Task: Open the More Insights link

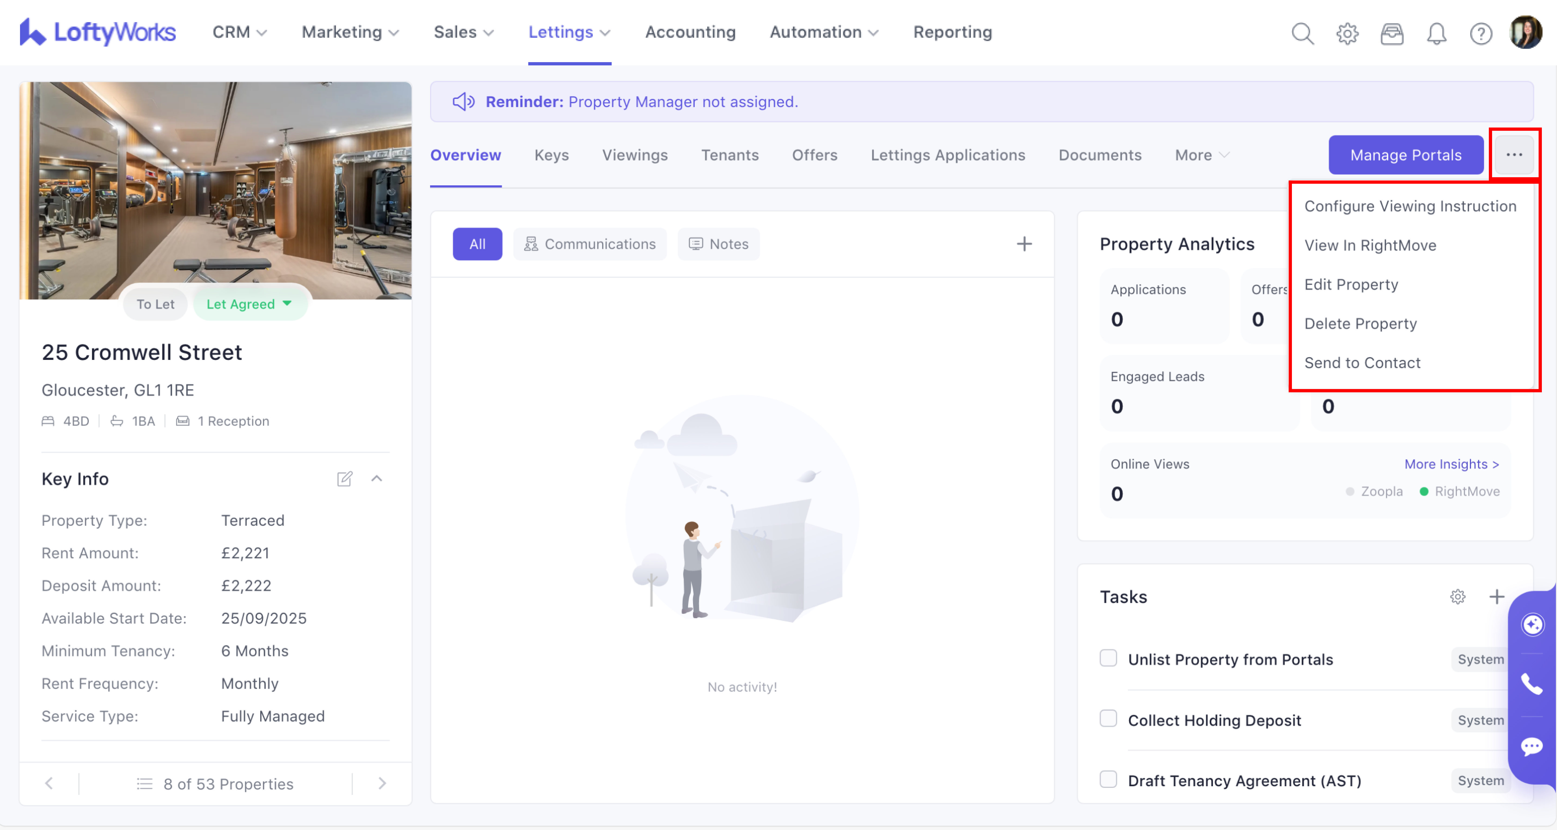Action: click(1451, 464)
